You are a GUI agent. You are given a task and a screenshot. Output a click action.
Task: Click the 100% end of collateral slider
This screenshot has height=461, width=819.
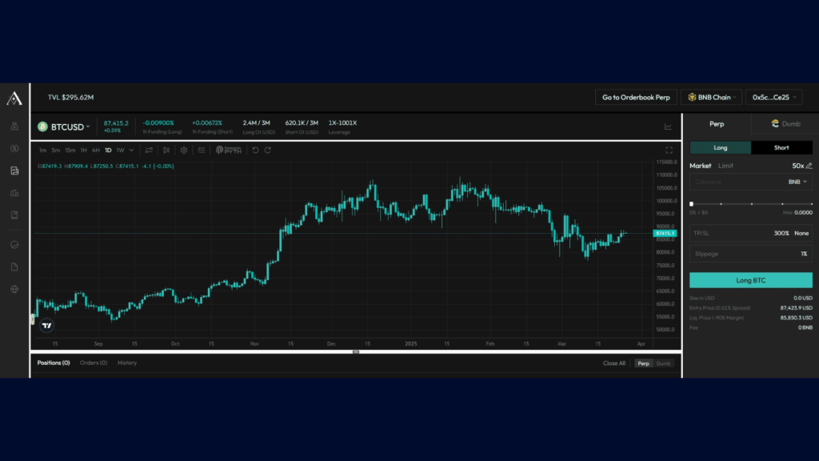811,204
